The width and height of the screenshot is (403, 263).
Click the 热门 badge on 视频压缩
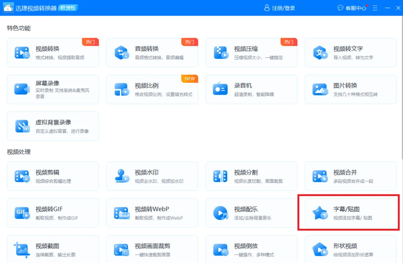coord(289,42)
